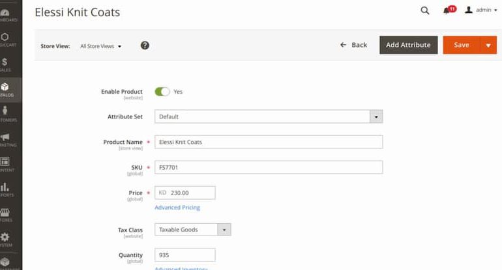
Task: Click the admin user avatar icon
Action: click(469, 10)
